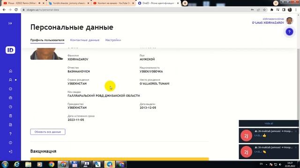Open the clock history sidebar icon
The width and height of the screenshot is (300, 168).
pos(10,107)
